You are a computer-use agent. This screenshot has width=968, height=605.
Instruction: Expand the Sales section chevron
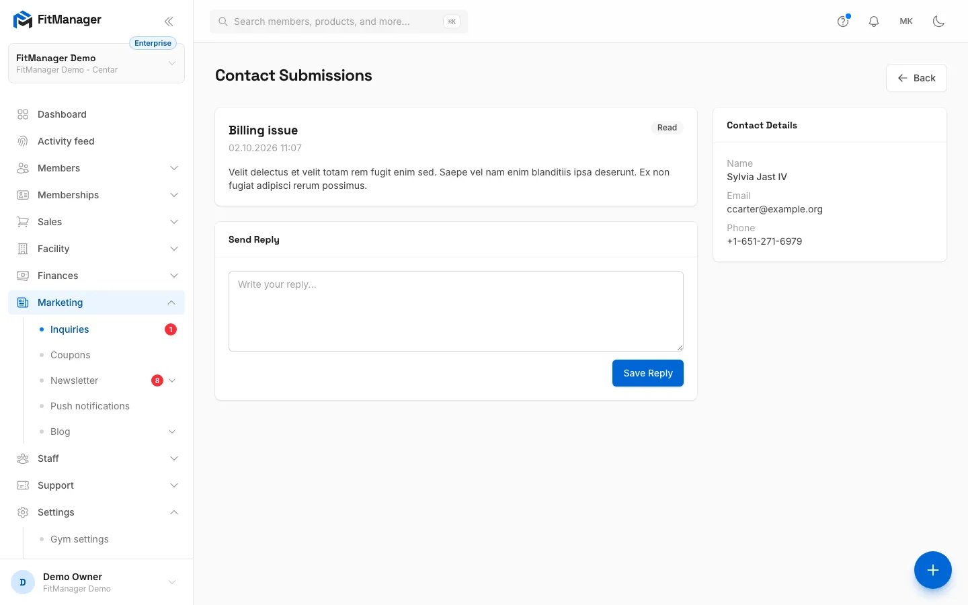pos(174,222)
